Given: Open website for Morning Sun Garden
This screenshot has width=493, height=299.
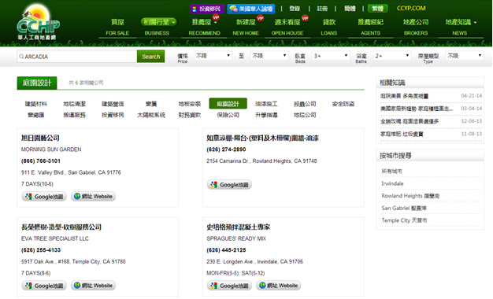Looking at the screenshot, I should pos(94,196).
